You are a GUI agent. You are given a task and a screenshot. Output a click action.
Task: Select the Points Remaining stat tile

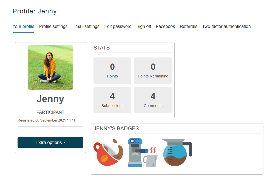click(x=153, y=70)
